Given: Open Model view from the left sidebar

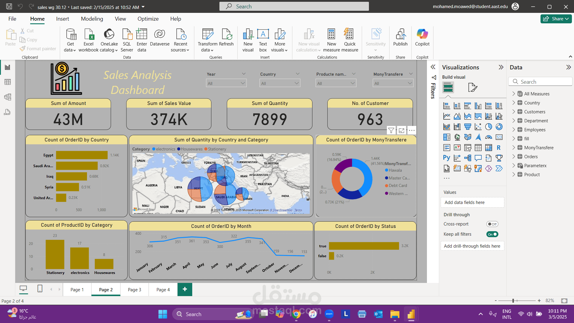Looking at the screenshot, I should click(8, 97).
